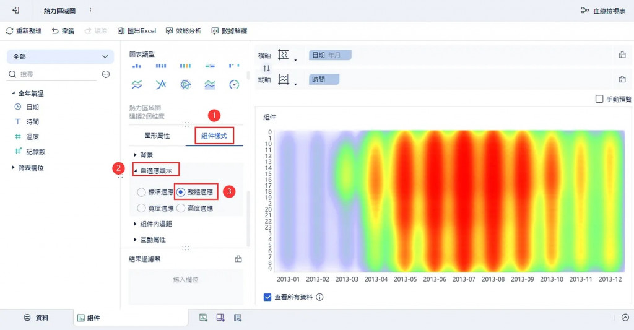Choose the partitioned line chart icon
The image size is (634, 330).
[137, 85]
